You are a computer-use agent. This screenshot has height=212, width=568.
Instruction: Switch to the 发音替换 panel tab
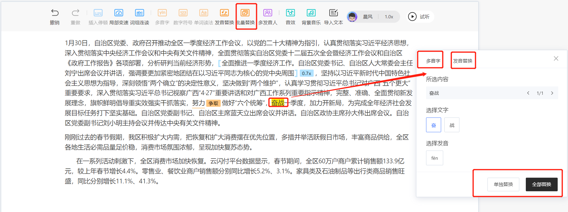(x=463, y=61)
